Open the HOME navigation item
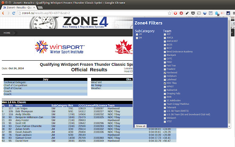The height and width of the screenshot is (147, 235). 7,33
